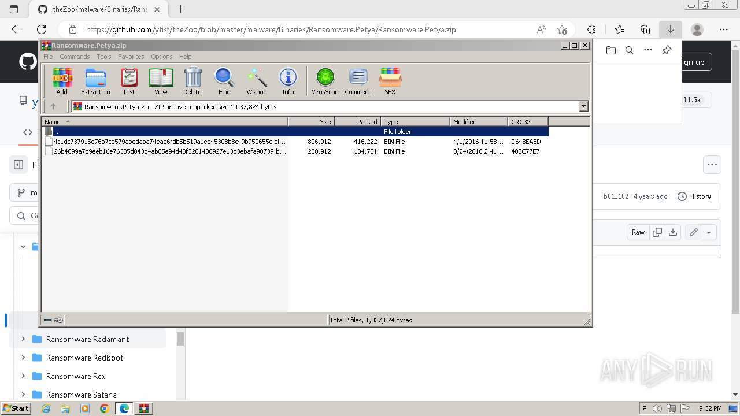Screen dimensions: 740x416
Task: Click the Windows Start button
Action: coord(16,408)
